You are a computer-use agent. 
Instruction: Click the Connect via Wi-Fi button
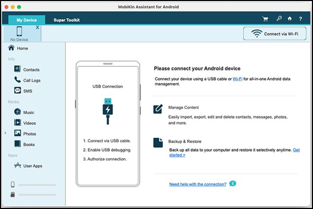(x=275, y=34)
